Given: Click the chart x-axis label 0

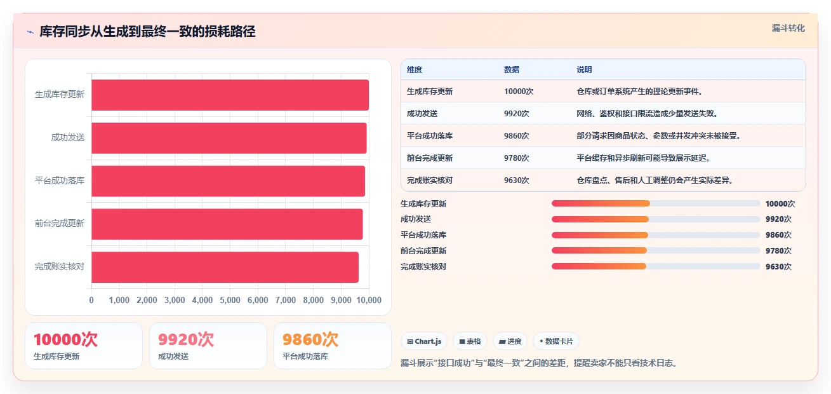Looking at the screenshot, I should (91, 300).
